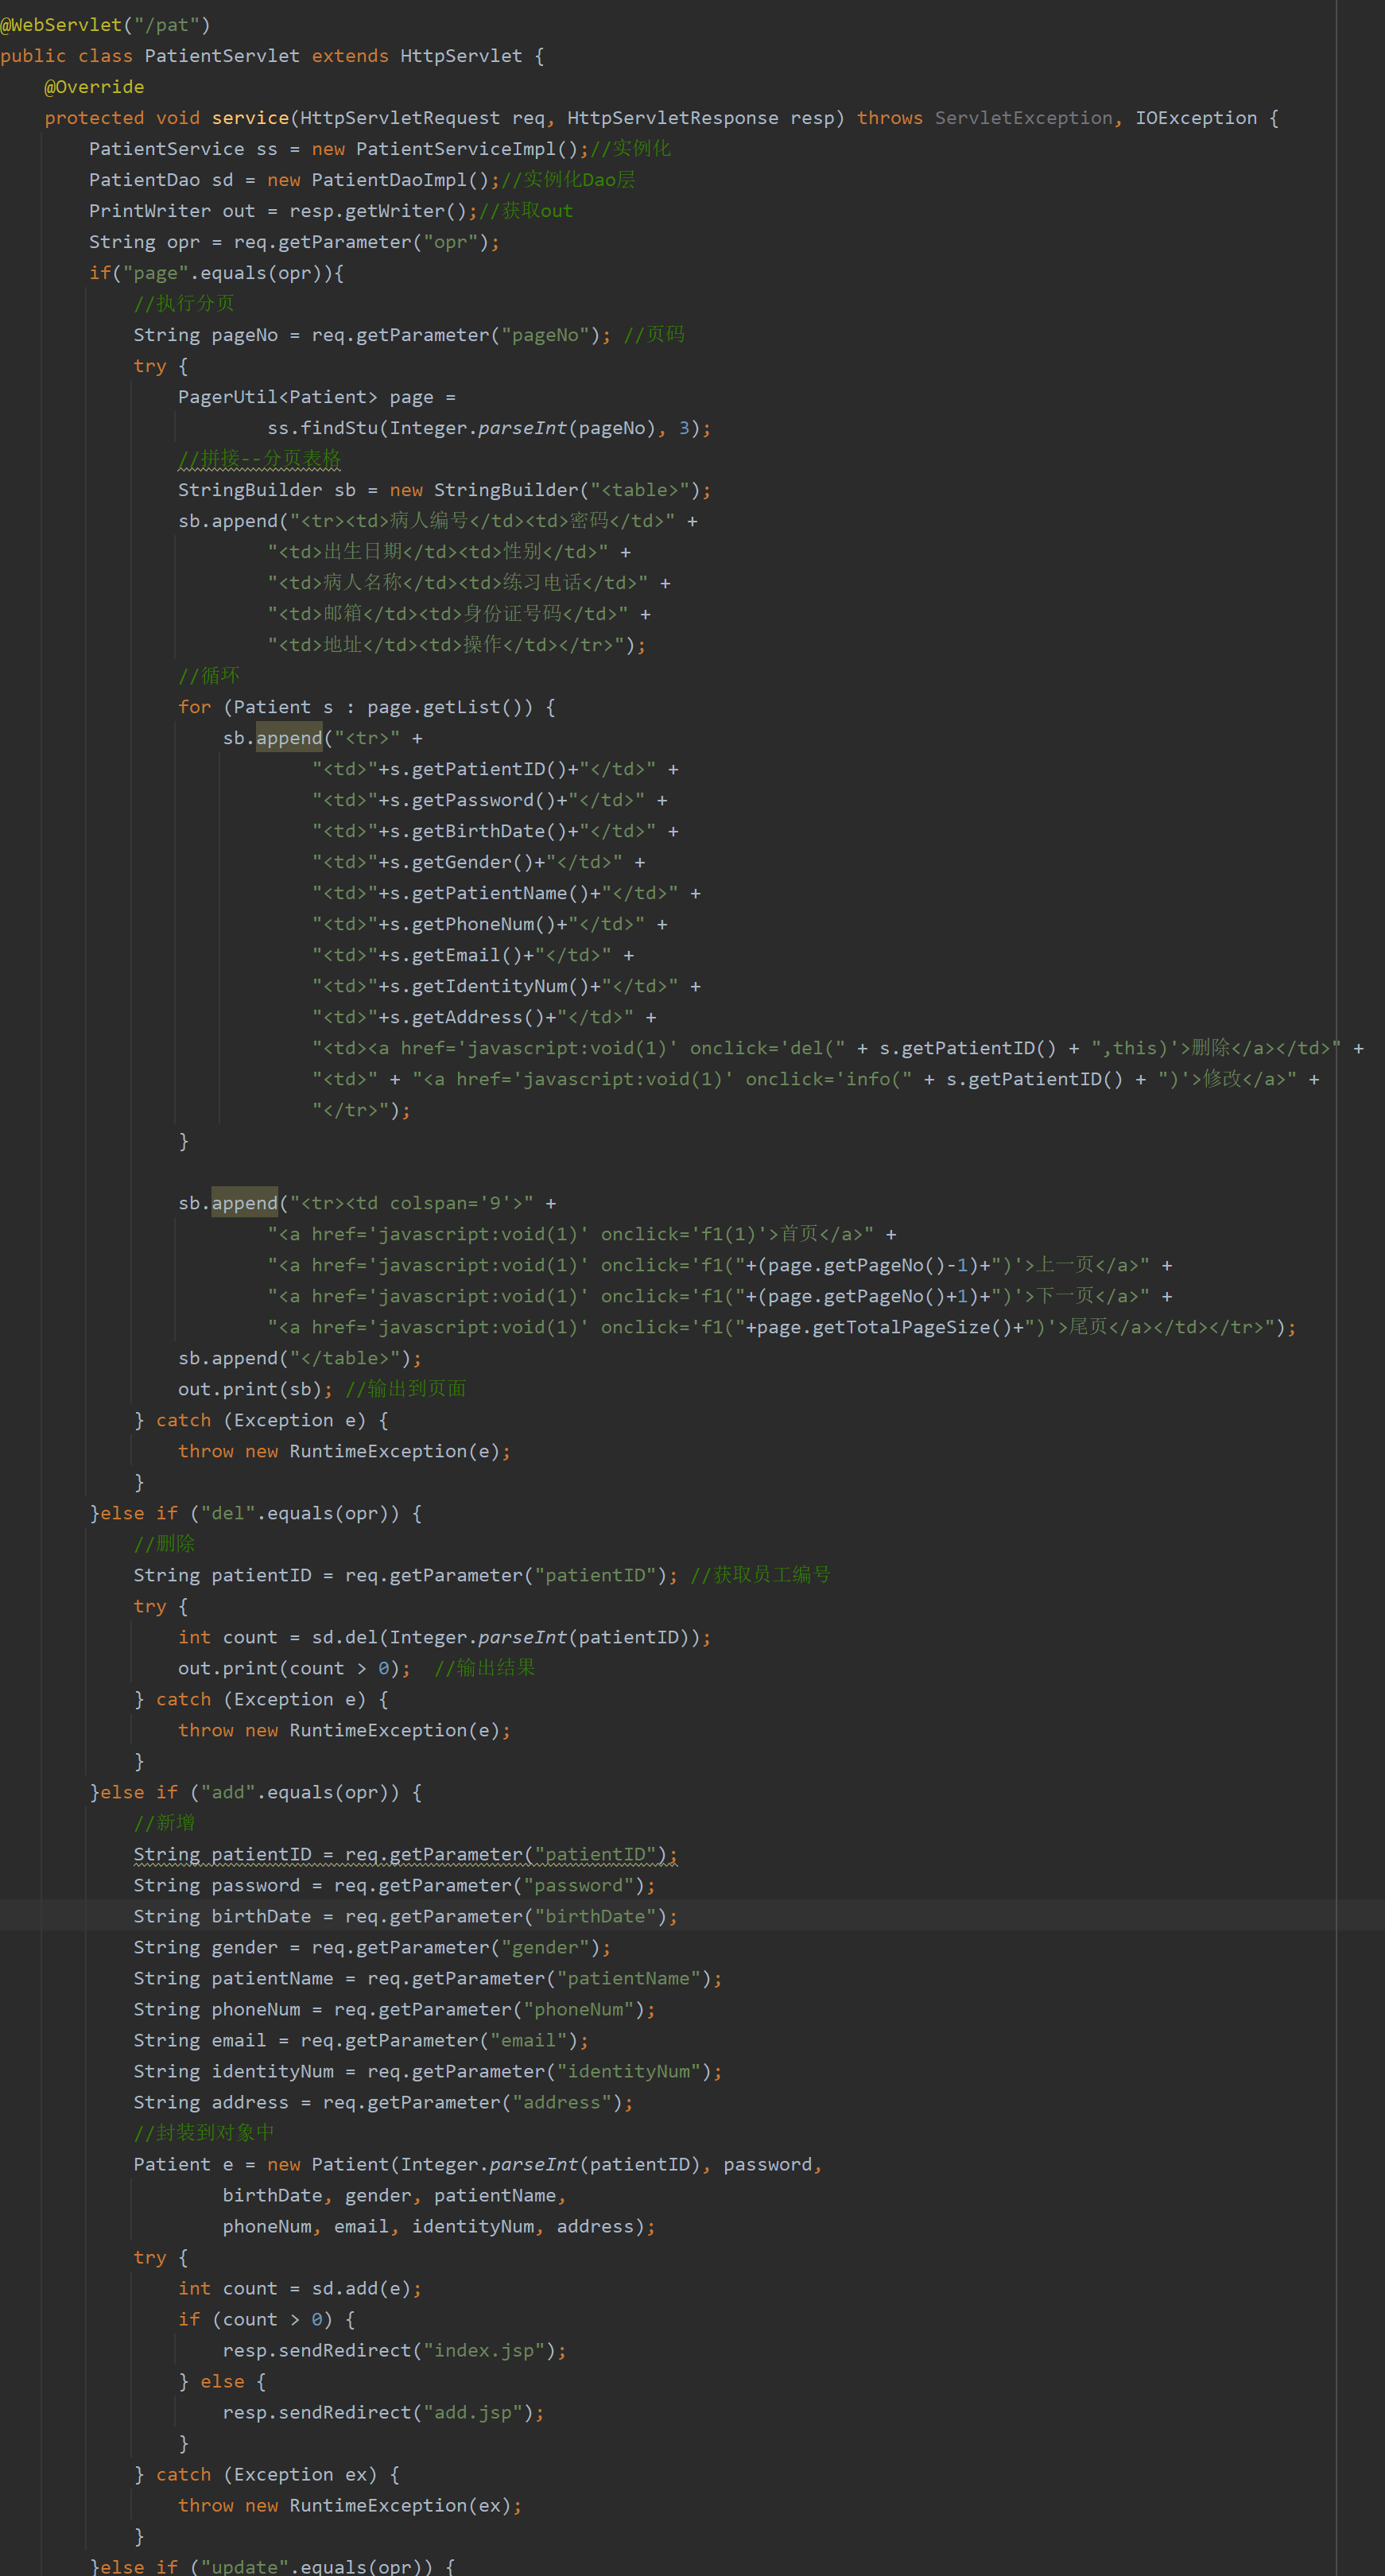Click the sd.del method call

tap(347, 1637)
